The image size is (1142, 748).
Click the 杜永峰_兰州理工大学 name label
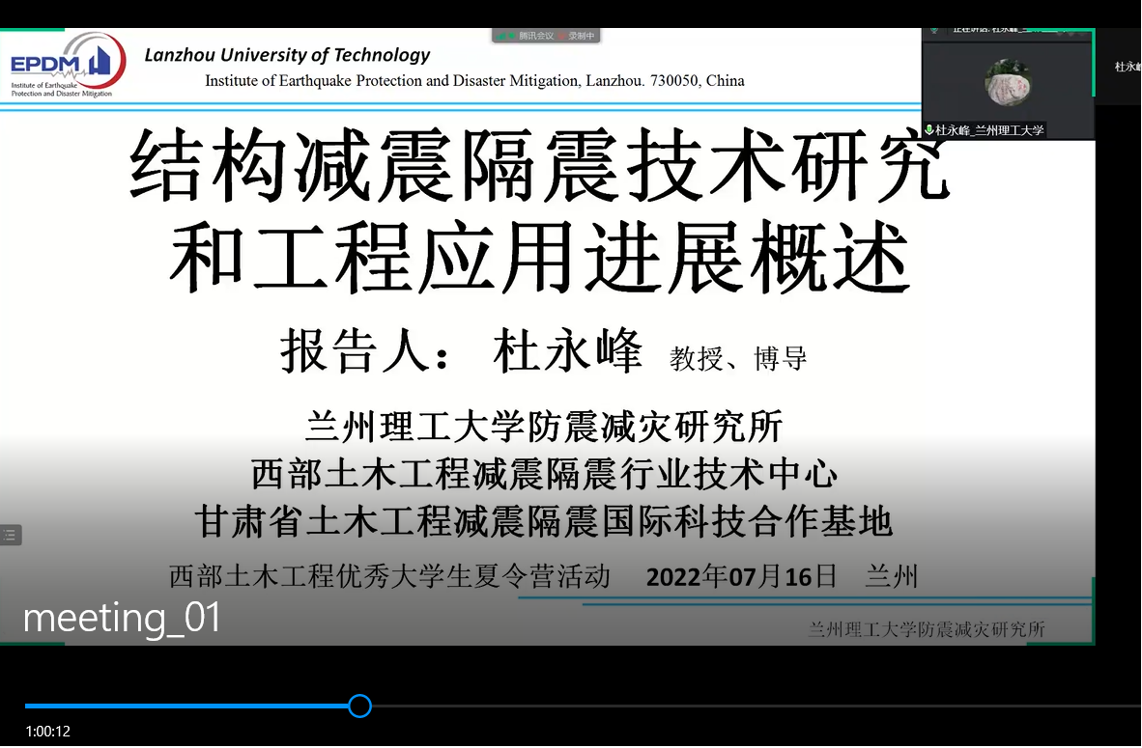click(989, 130)
